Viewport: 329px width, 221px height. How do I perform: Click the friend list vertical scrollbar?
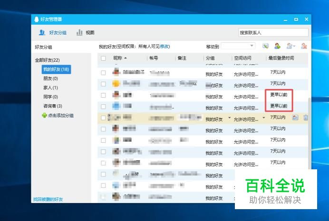click(x=310, y=134)
